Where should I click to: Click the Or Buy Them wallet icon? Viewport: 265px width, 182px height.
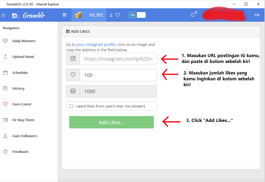coord(5,120)
